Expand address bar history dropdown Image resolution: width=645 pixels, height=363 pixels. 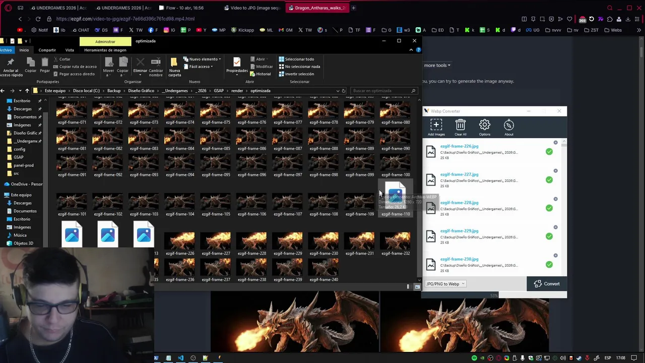pyautogui.click(x=338, y=91)
